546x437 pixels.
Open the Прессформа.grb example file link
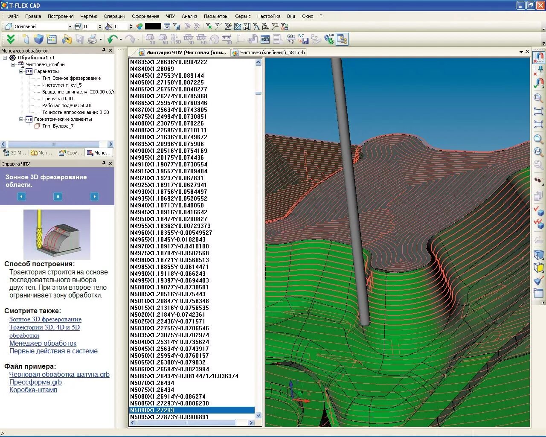click(x=35, y=382)
